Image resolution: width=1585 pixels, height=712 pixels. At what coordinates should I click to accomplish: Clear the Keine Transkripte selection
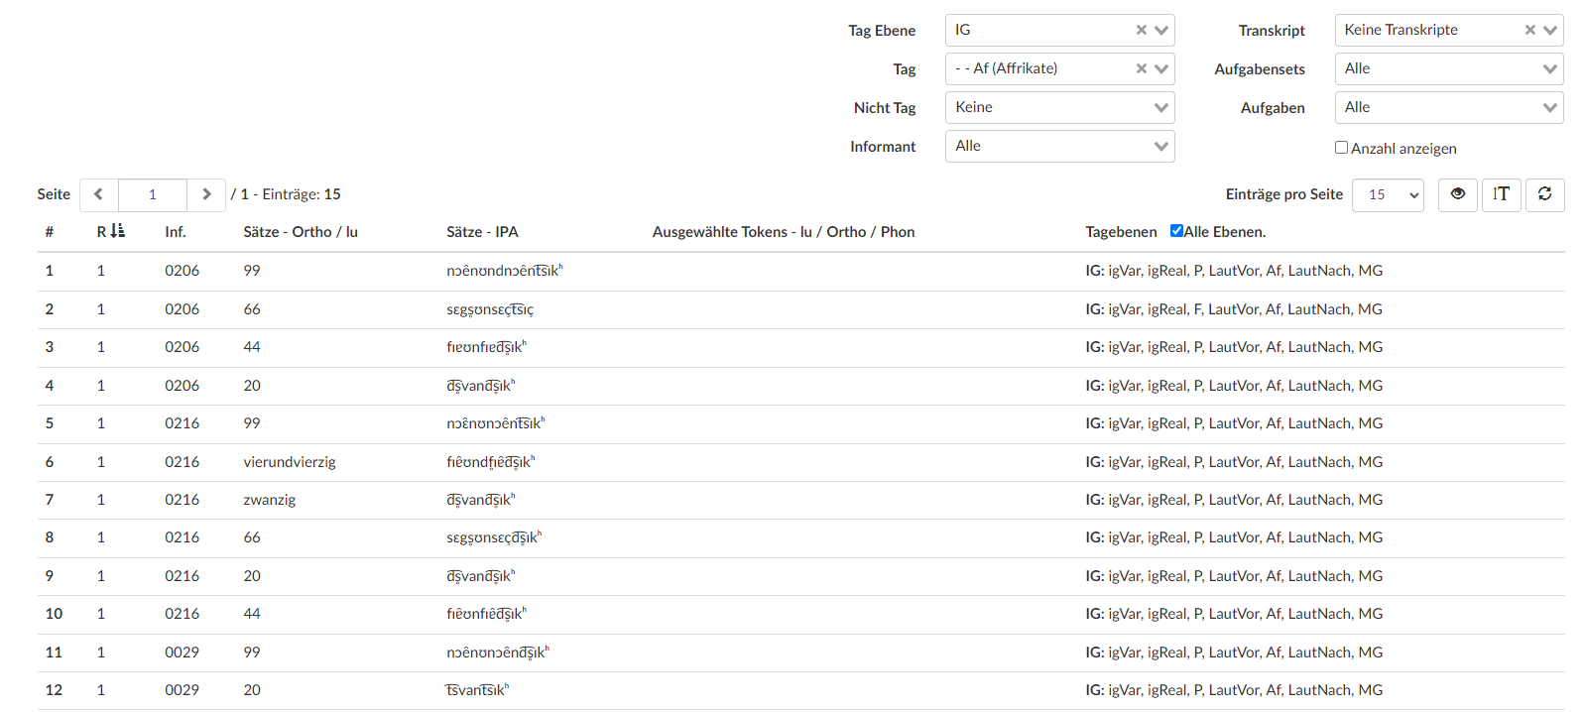1530,31
